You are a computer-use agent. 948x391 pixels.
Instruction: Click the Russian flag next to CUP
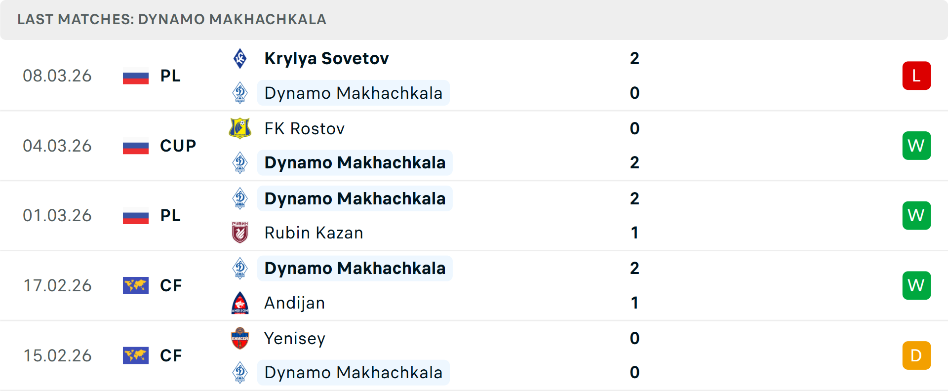(x=136, y=146)
